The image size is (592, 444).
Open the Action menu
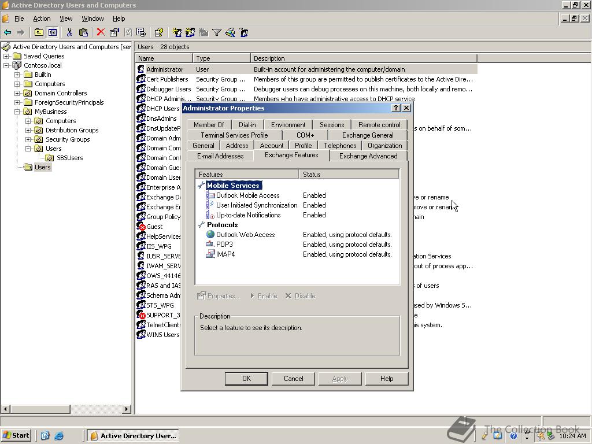42,18
